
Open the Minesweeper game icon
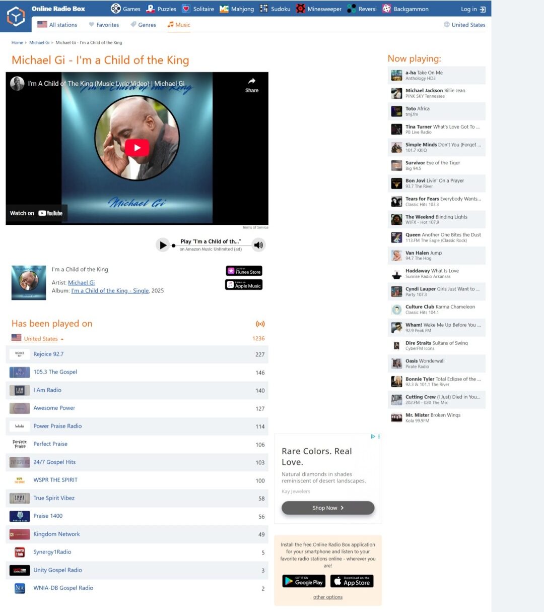(x=301, y=9)
